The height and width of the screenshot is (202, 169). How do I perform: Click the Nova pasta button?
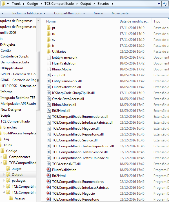120,13
